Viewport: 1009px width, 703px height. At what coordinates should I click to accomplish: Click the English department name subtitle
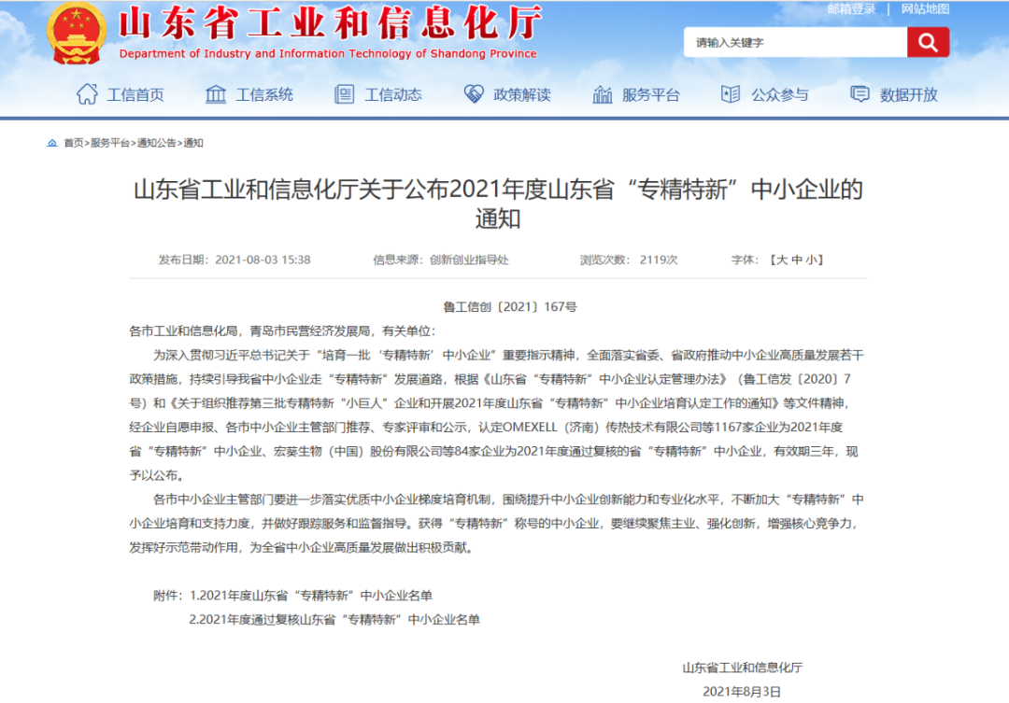point(328,53)
